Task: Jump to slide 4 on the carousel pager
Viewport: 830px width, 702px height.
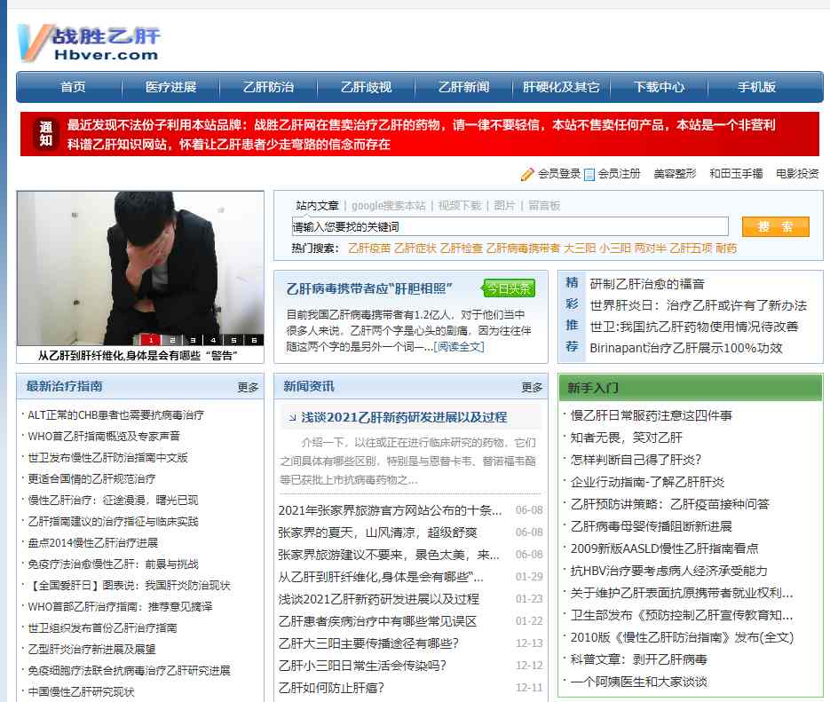Action: coord(213,339)
